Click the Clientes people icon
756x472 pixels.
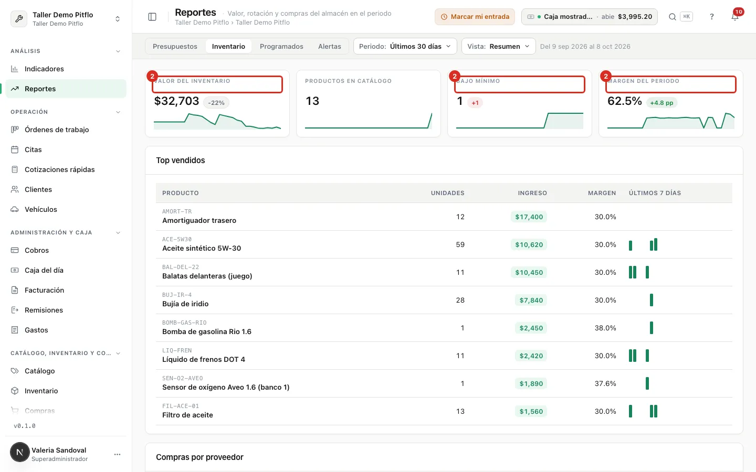click(15, 189)
